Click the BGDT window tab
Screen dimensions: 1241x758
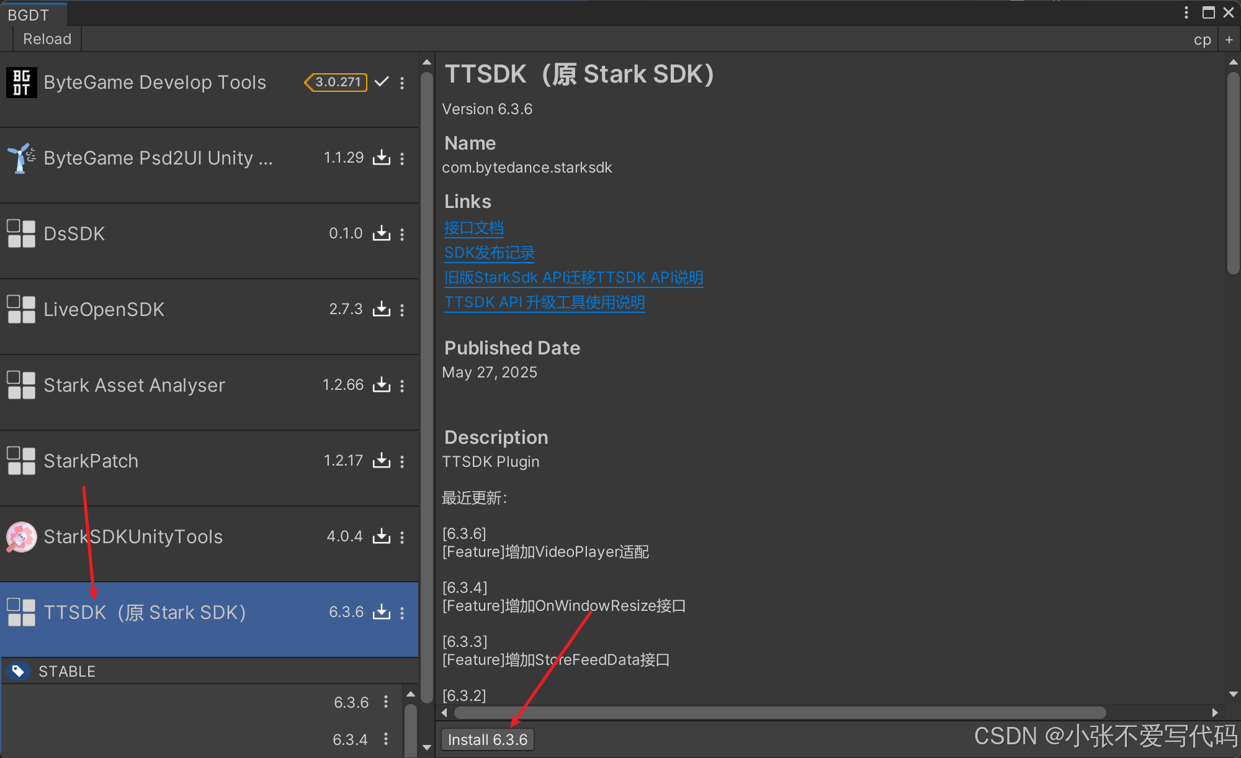pyautogui.click(x=29, y=15)
